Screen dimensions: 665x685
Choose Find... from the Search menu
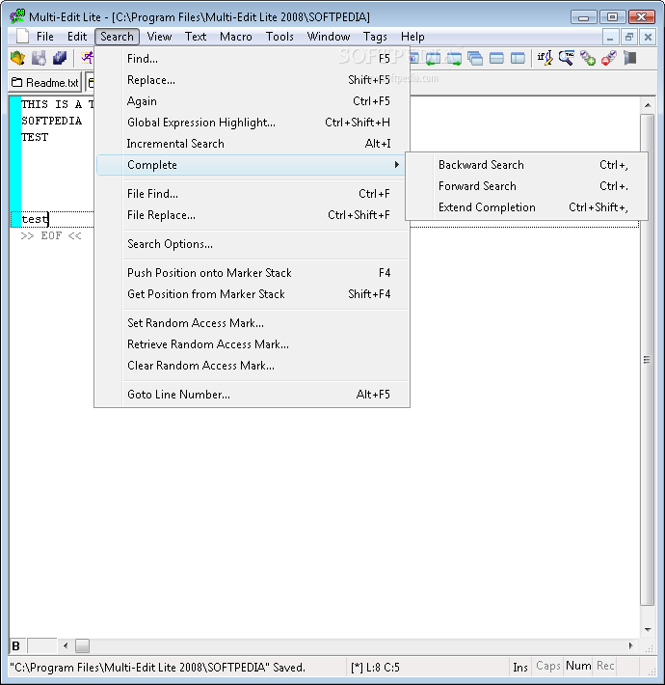[253, 59]
